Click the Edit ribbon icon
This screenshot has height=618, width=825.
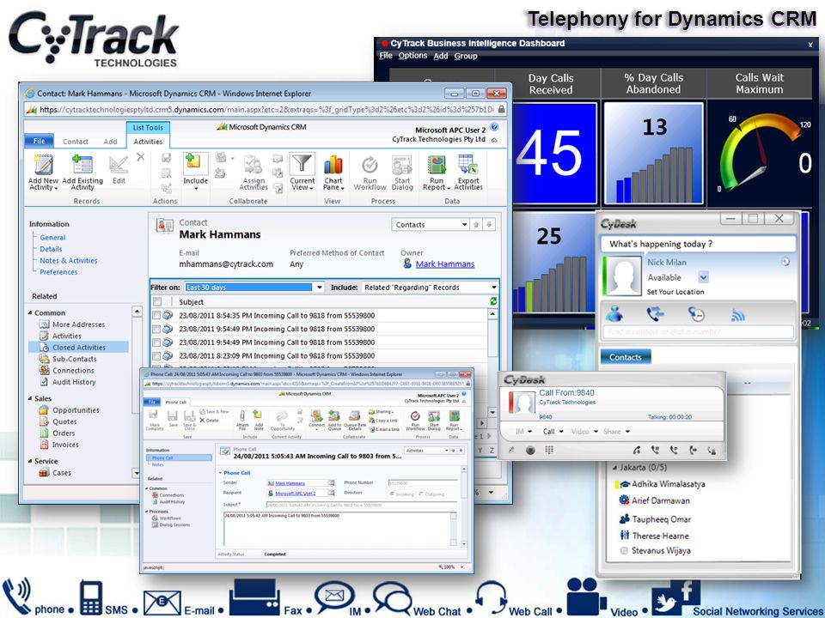click(119, 169)
